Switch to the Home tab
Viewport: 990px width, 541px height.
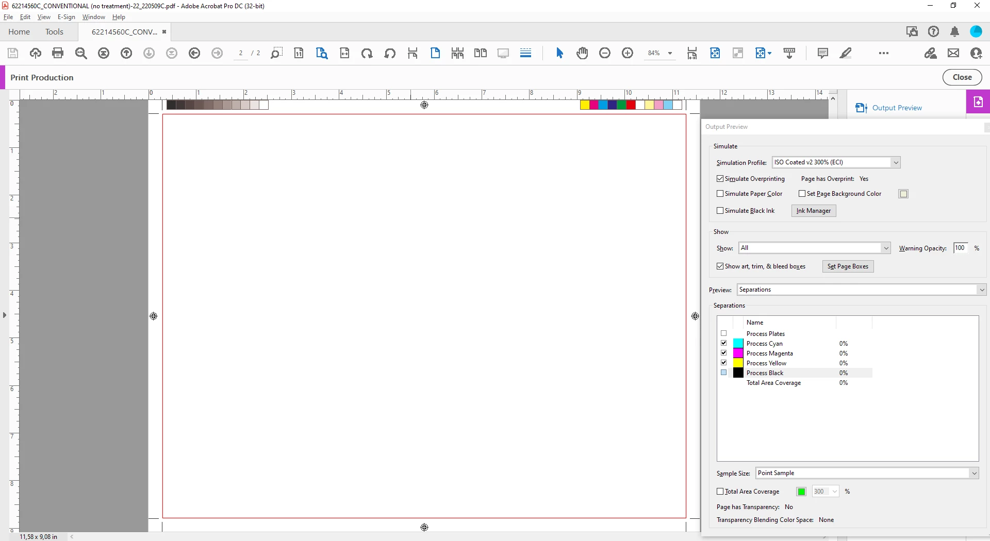(19, 32)
